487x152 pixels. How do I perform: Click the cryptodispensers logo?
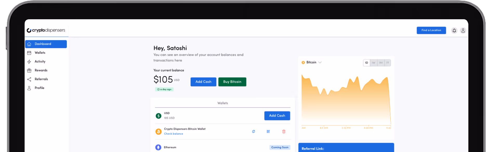(46, 30)
